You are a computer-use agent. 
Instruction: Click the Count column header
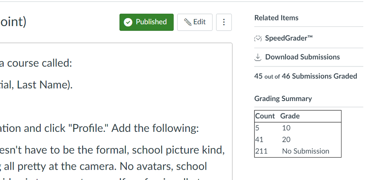click(x=265, y=116)
